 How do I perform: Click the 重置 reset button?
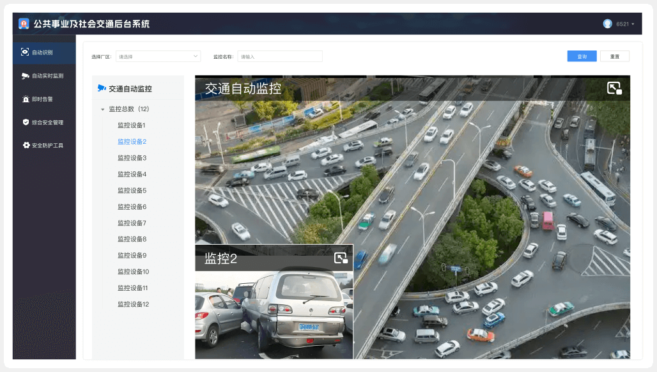pyautogui.click(x=614, y=56)
